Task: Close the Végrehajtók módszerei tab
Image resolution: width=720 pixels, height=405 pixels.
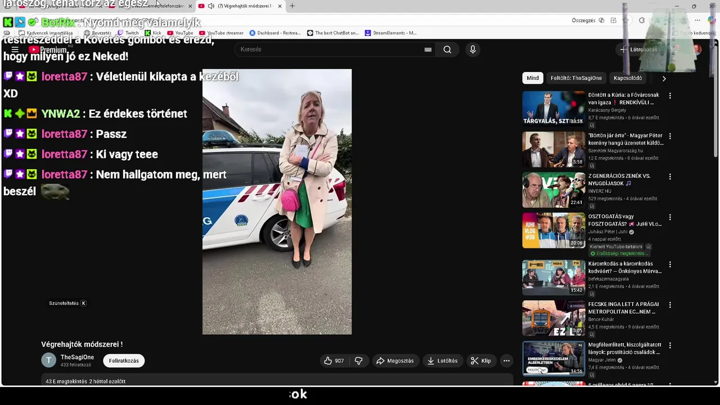Action: tap(280, 6)
